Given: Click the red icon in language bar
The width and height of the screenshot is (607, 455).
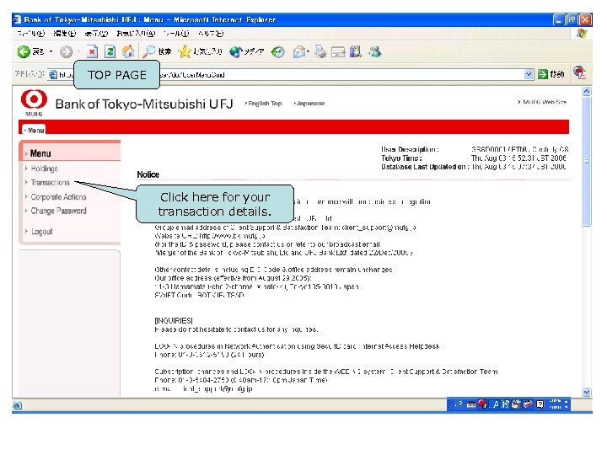Looking at the screenshot, I should pos(482,404).
